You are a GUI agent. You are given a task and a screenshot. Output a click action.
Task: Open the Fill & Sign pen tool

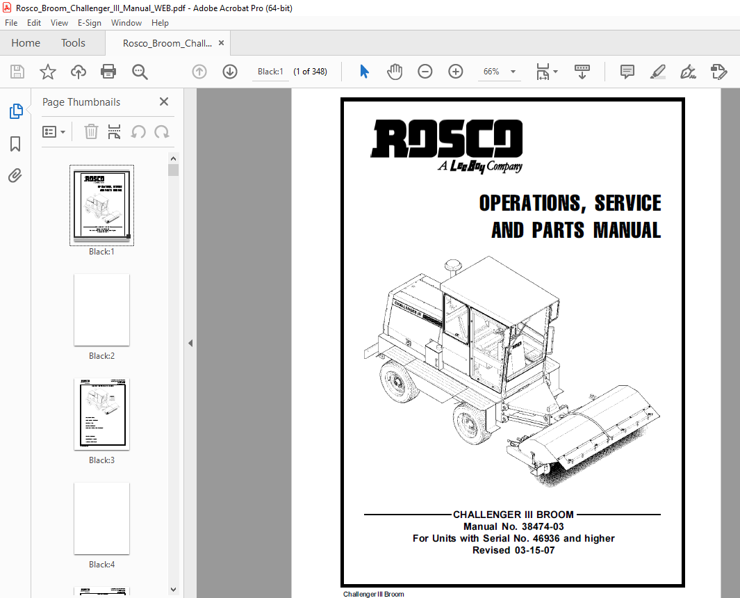click(688, 72)
